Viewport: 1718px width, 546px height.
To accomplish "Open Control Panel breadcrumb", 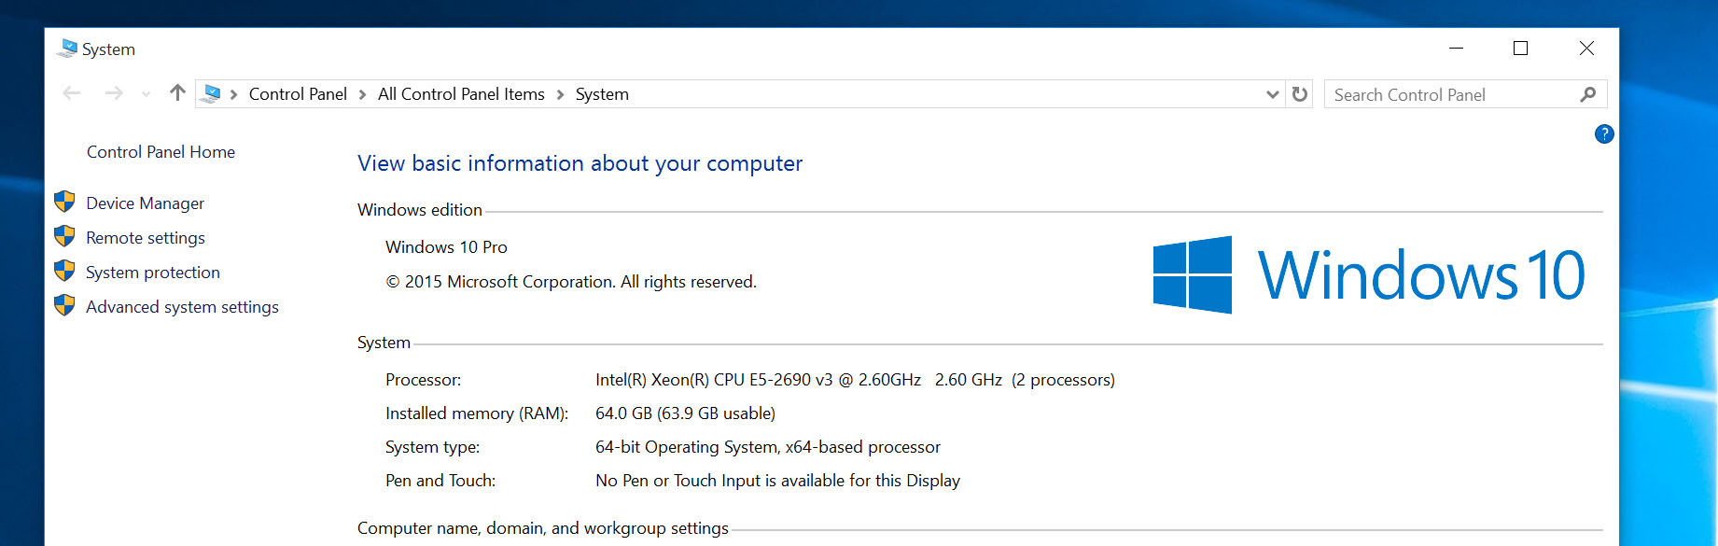I will click(298, 94).
